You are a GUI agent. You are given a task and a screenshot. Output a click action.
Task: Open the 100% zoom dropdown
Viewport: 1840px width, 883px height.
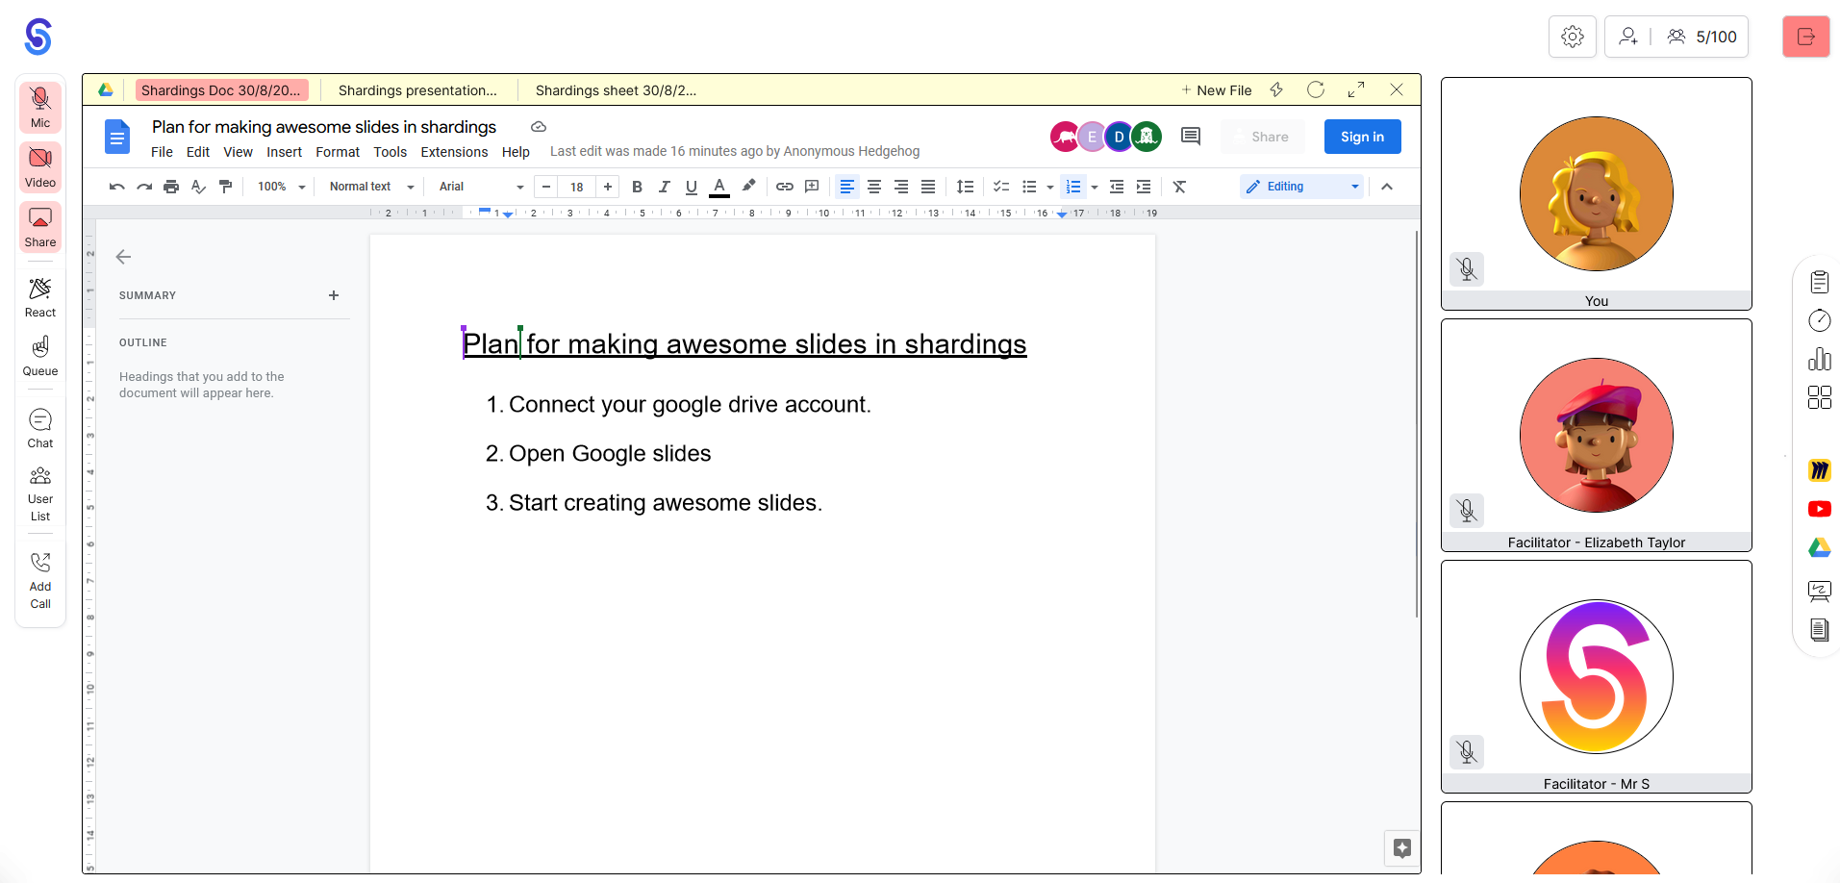[x=281, y=187]
